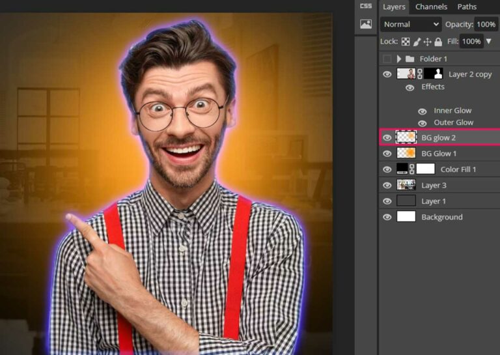Toggle visibility checkbox of Folder 1
Screen dimensions: 500x355
click(x=387, y=59)
